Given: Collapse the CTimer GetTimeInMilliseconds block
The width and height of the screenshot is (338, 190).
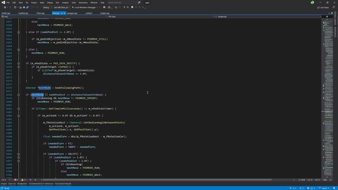Looking at the screenshot, I should [x=18, y=109].
